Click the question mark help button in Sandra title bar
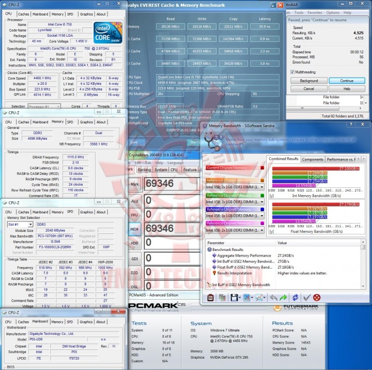The height and width of the screenshot is (370, 372). [x=351, y=124]
